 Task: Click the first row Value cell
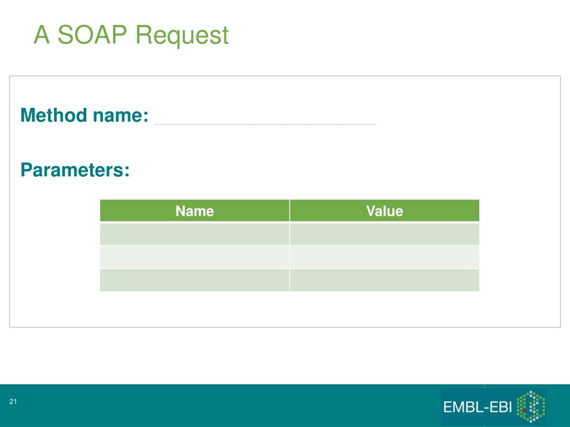(x=385, y=234)
